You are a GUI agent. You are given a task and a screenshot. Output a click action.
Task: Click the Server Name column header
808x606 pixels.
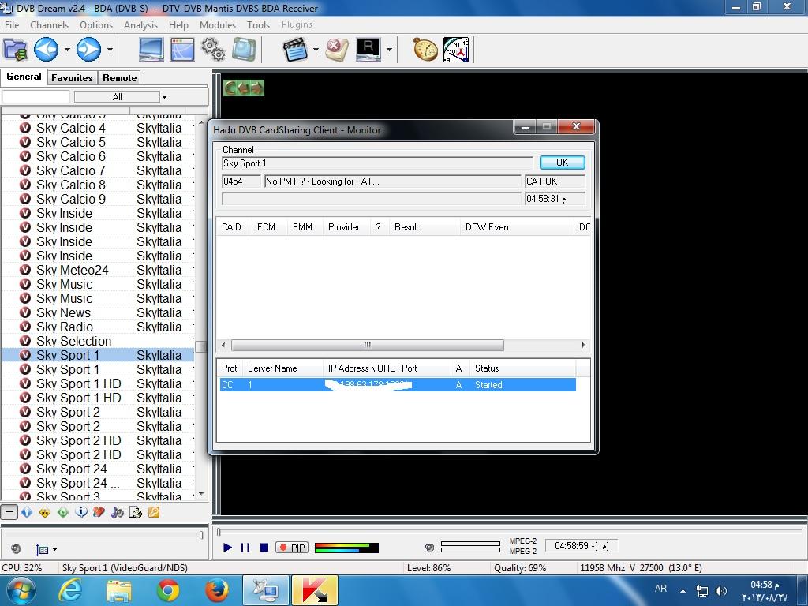pos(283,368)
